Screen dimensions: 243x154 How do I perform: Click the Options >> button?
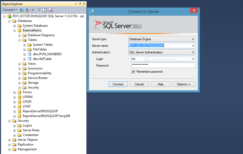coord(184,84)
